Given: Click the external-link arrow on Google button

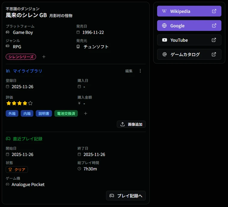Looking at the screenshot, I should [x=214, y=25].
